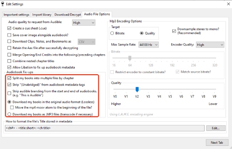This screenshot has height=149, width=232.
Task: Select Download my books as MP3 files
Action: [x=9, y=114]
